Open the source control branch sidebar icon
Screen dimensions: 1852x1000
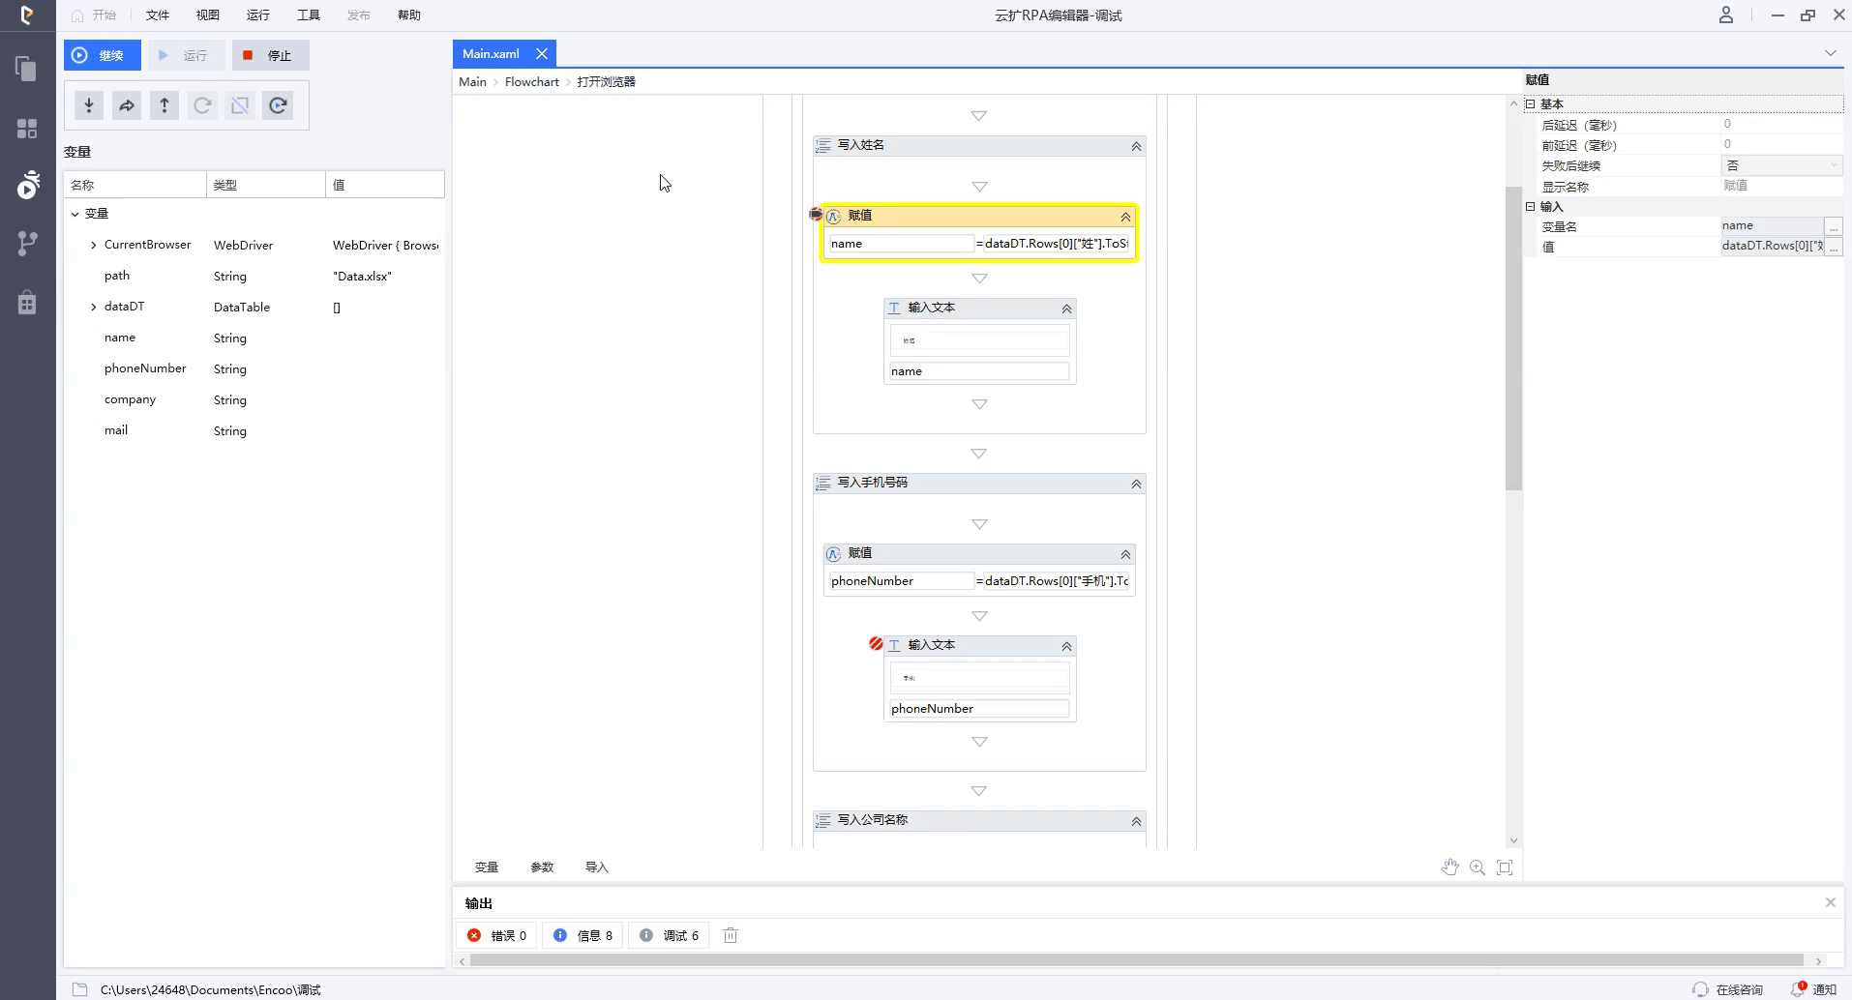(x=27, y=244)
